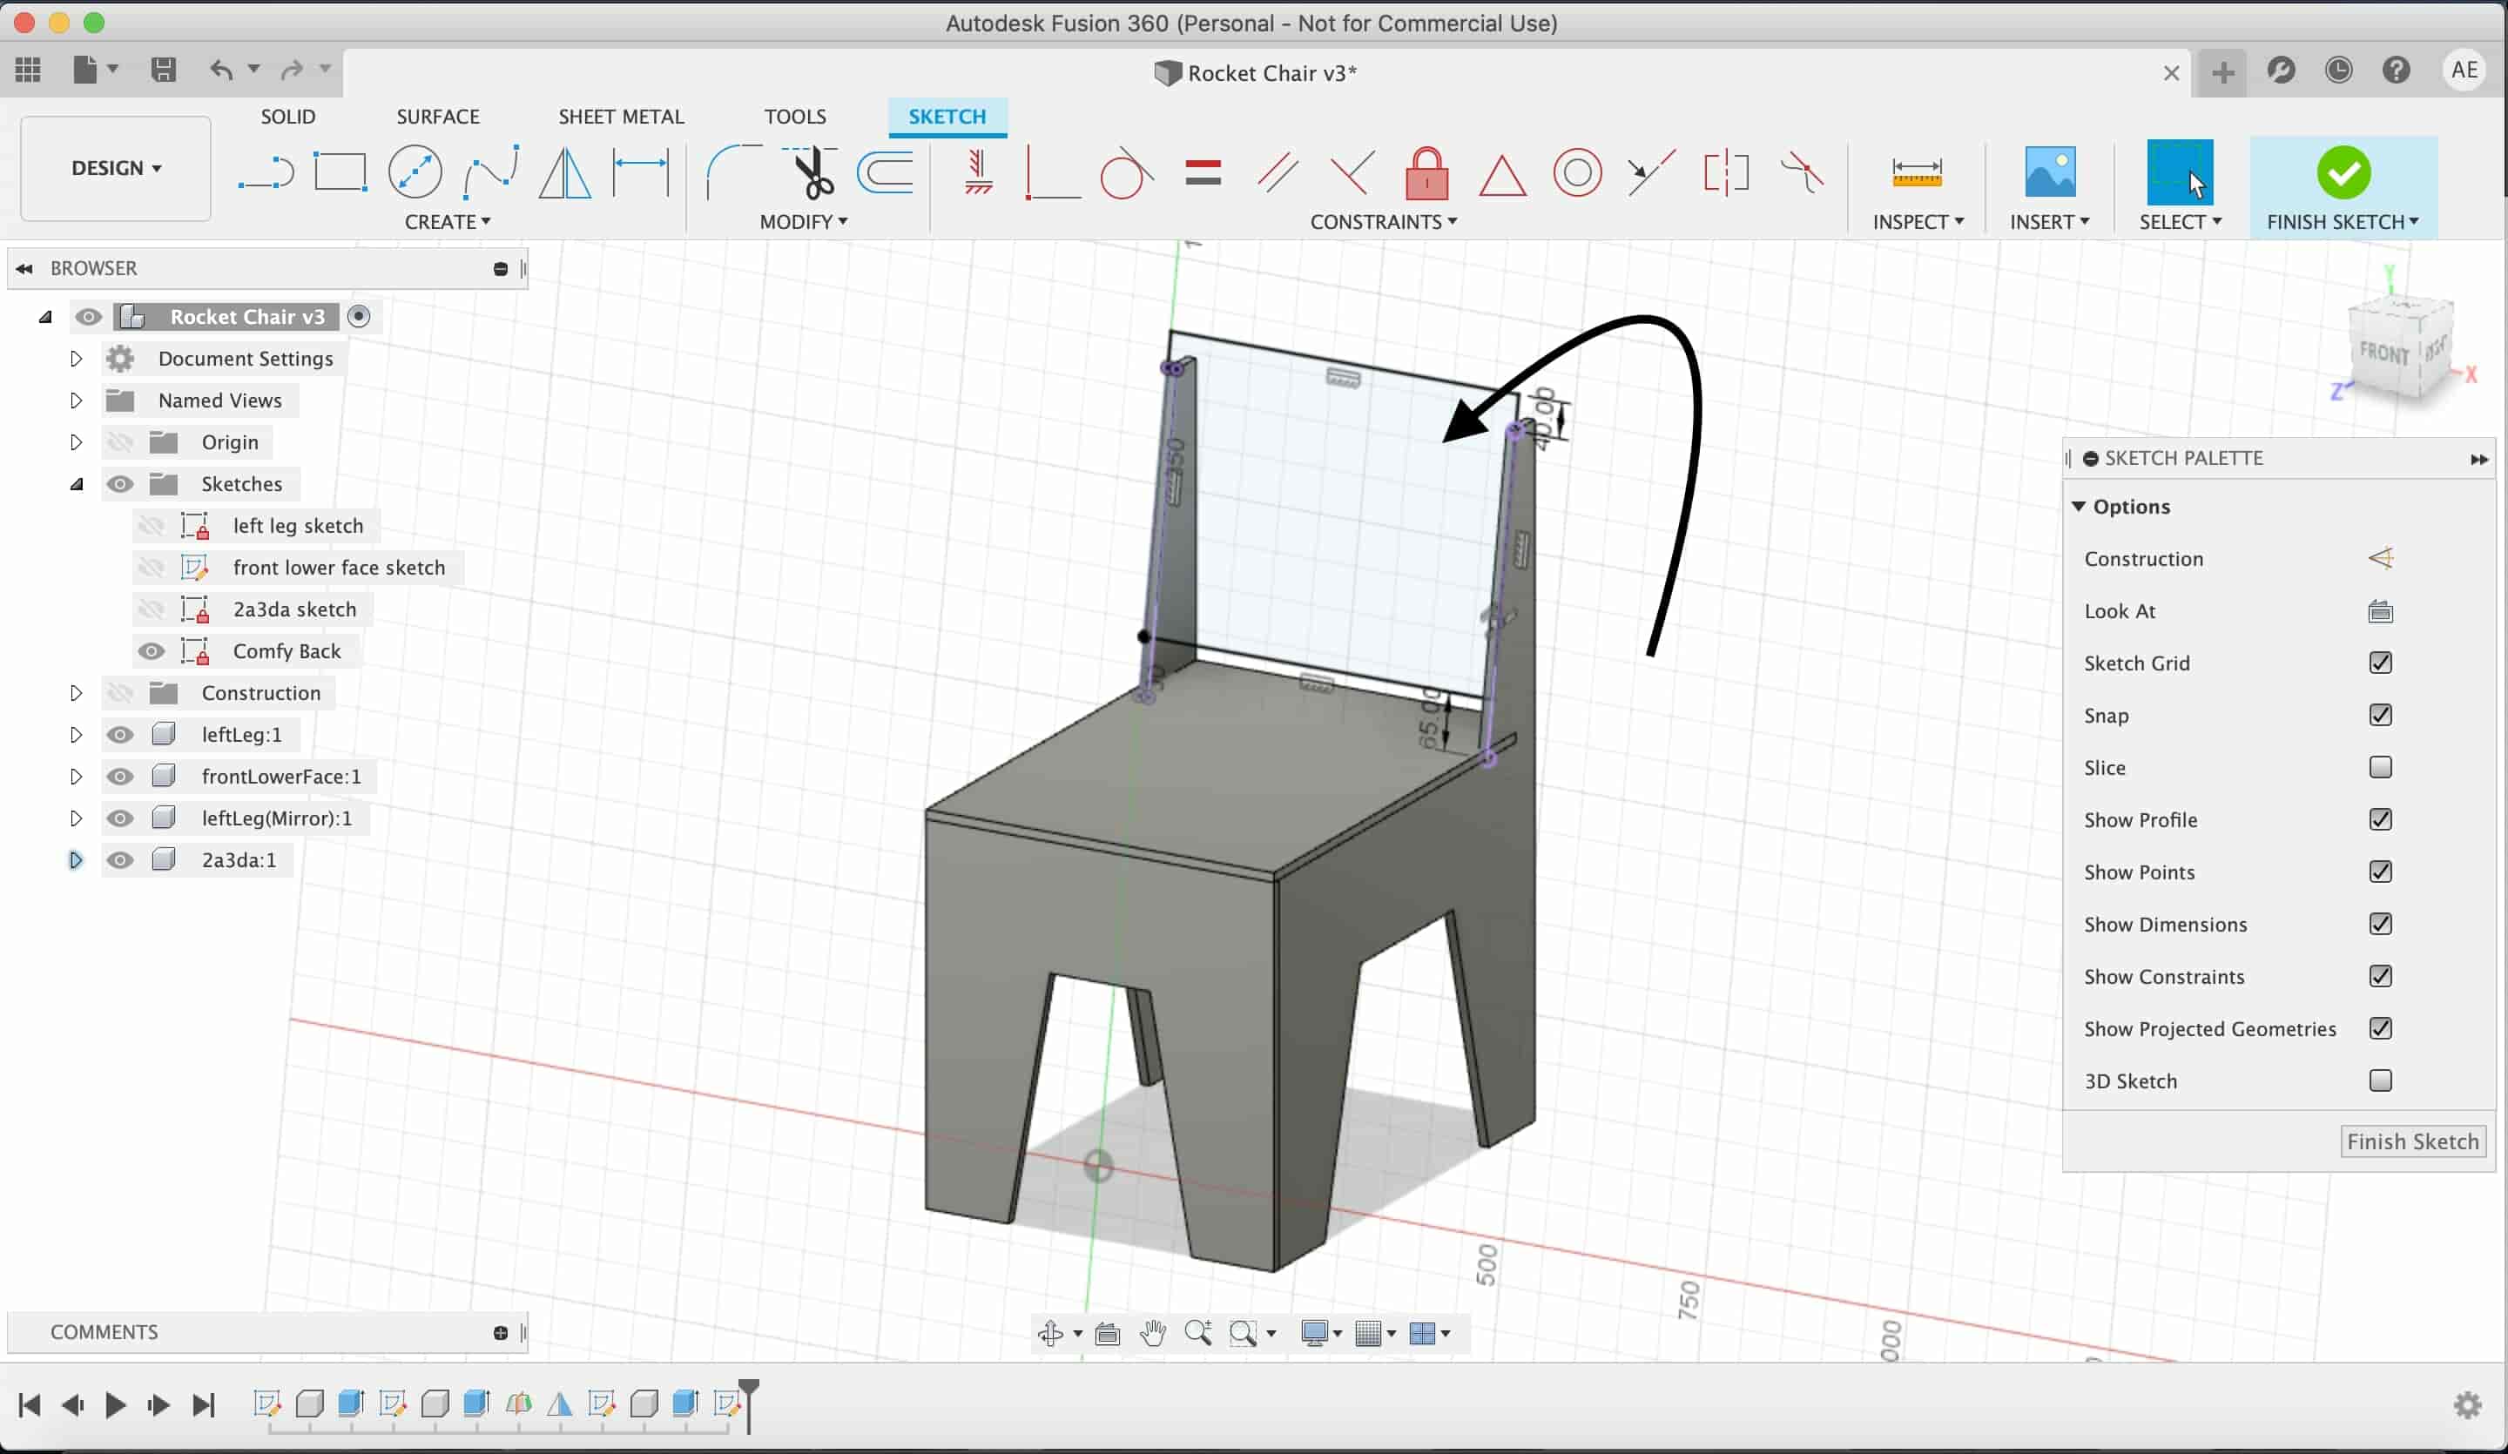
Task: Switch to the SOLID tab
Action: click(287, 117)
